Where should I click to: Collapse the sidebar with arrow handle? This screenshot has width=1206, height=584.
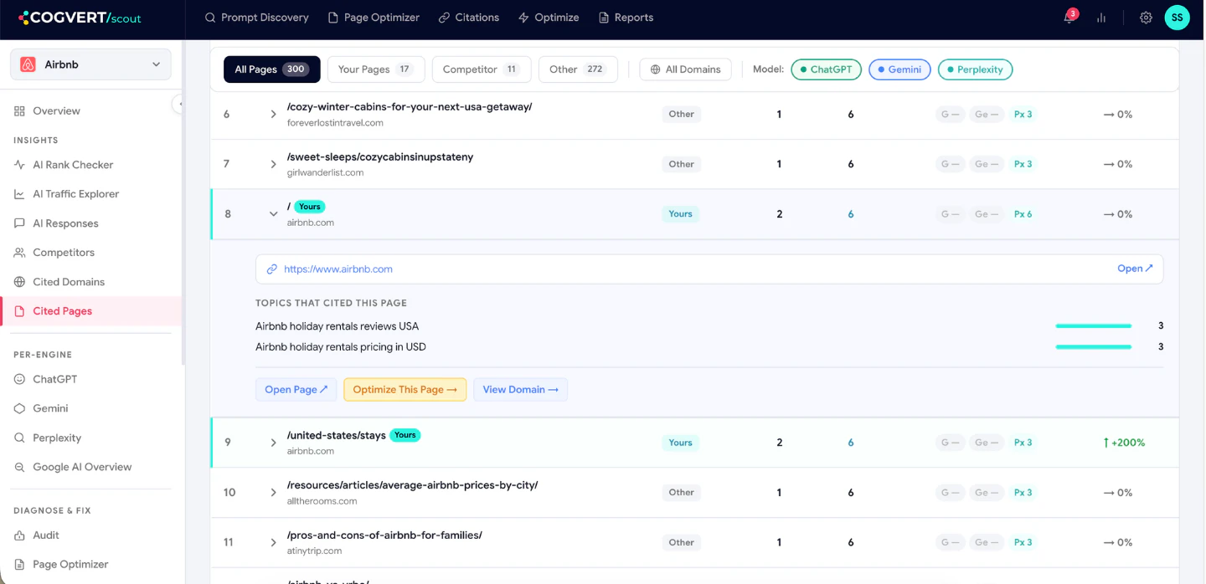(178, 104)
